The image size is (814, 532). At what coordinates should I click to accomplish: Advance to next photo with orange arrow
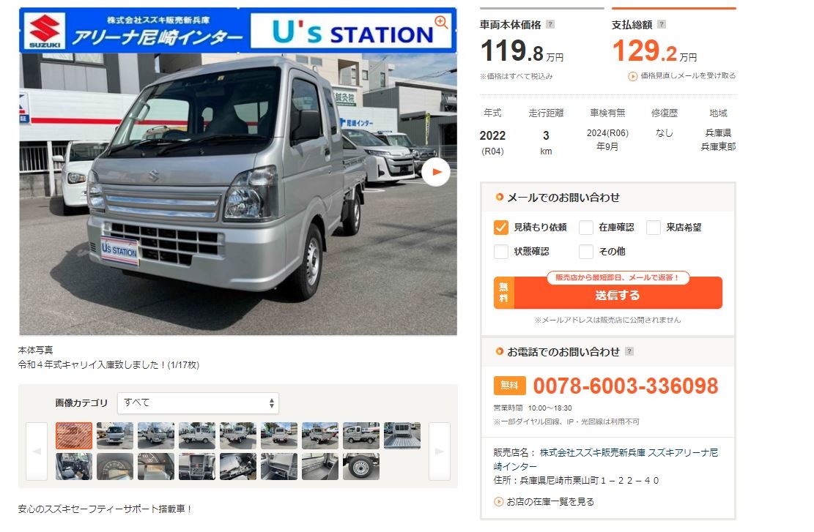pos(435,172)
